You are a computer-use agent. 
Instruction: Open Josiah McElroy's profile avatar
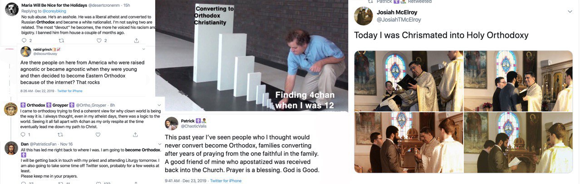pos(364,16)
